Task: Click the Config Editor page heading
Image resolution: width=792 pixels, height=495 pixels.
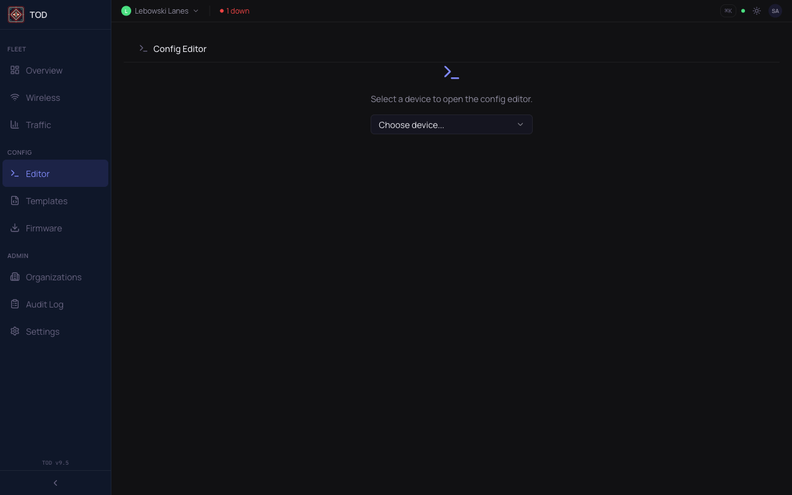Action: (180, 49)
